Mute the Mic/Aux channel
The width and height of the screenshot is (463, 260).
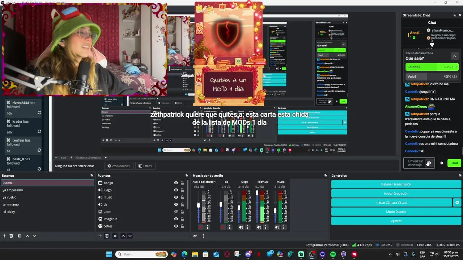click(x=259, y=227)
